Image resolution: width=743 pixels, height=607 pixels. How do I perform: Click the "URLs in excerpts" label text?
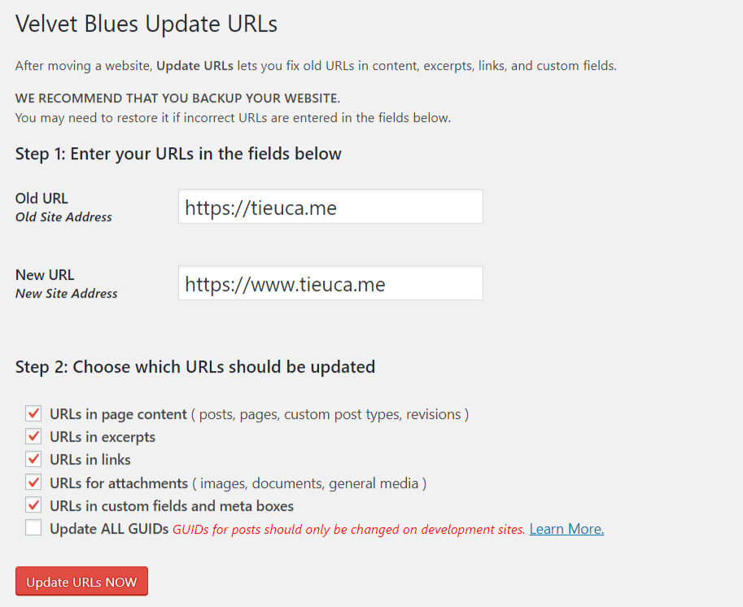click(103, 437)
